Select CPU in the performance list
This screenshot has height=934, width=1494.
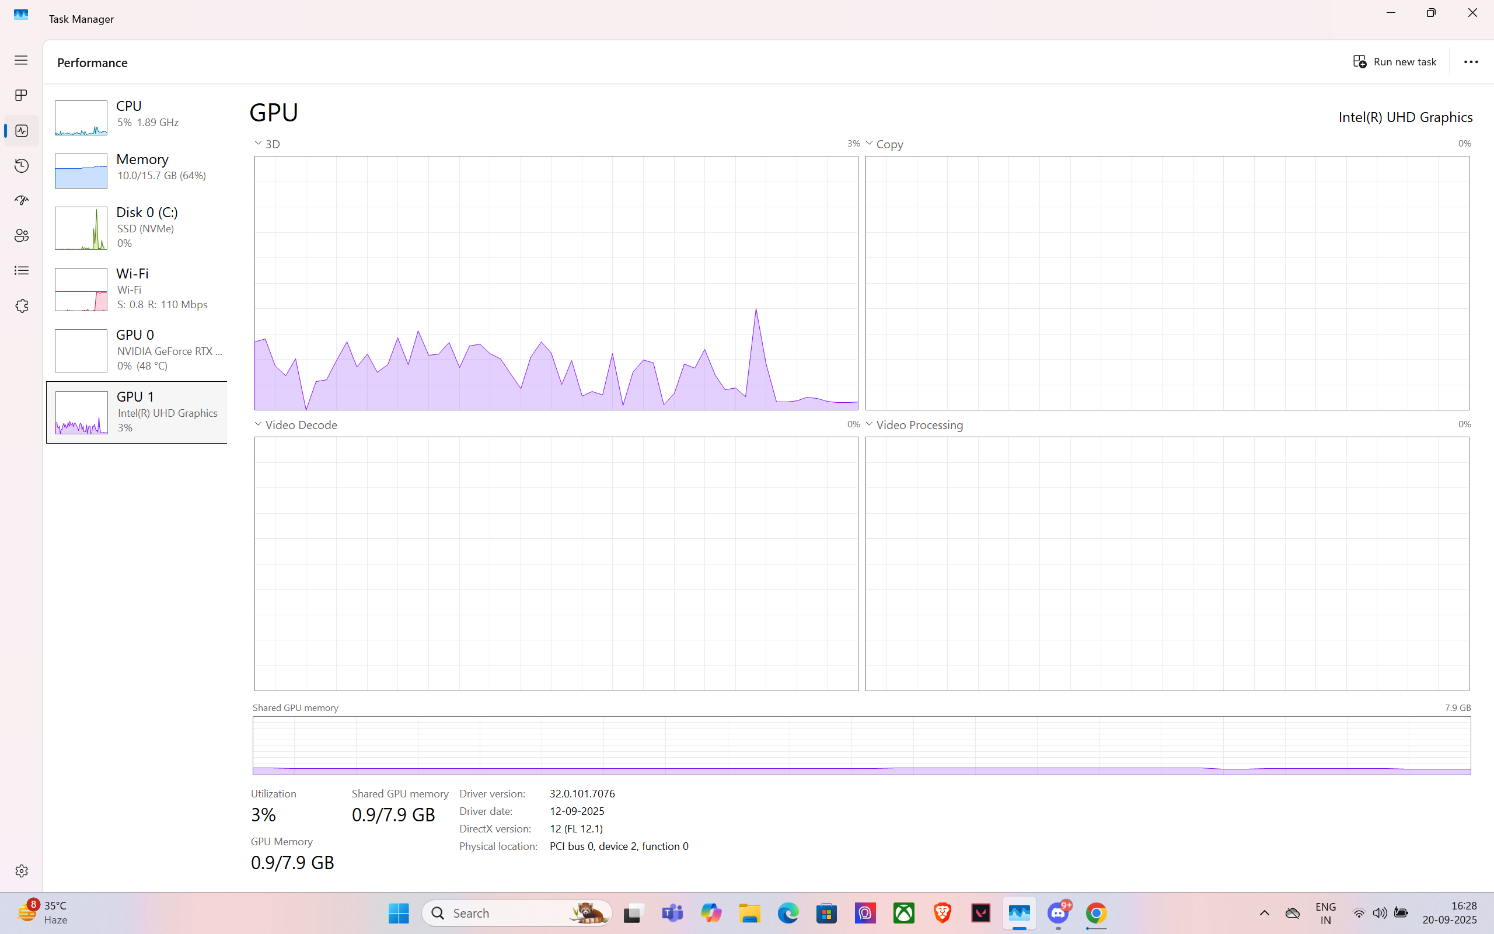[x=137, y=117]
